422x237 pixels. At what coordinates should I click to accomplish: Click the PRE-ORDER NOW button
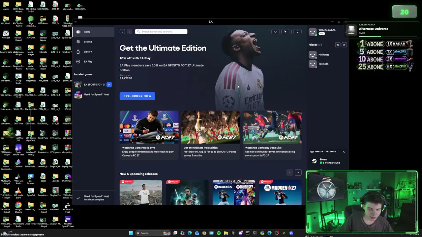click(x=137, y=96)
